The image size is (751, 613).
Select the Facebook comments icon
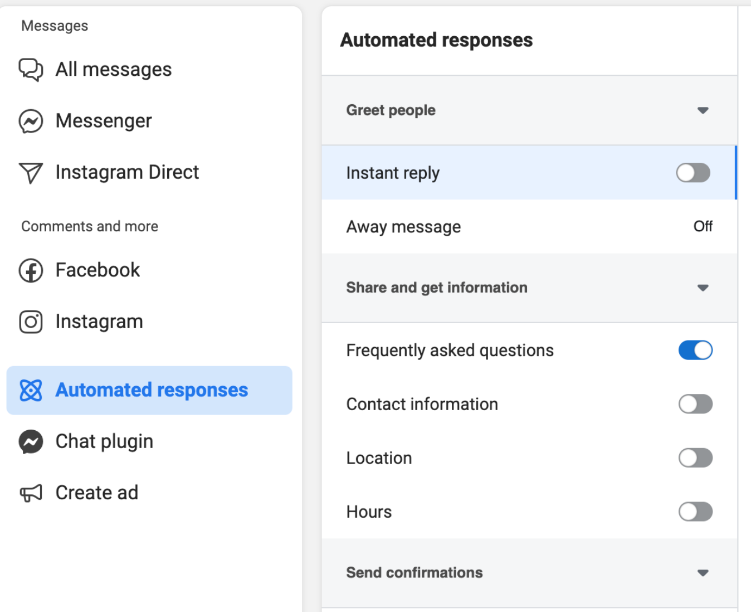tap(31, 270)
